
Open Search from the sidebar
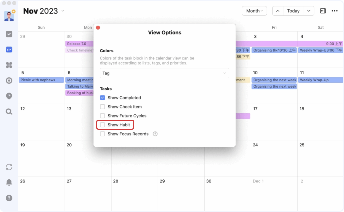pos(9,111)
